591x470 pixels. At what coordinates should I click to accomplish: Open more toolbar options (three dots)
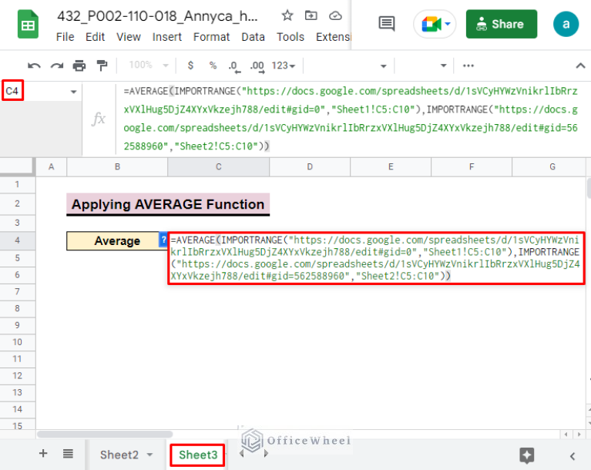click(x=468, y=65)
